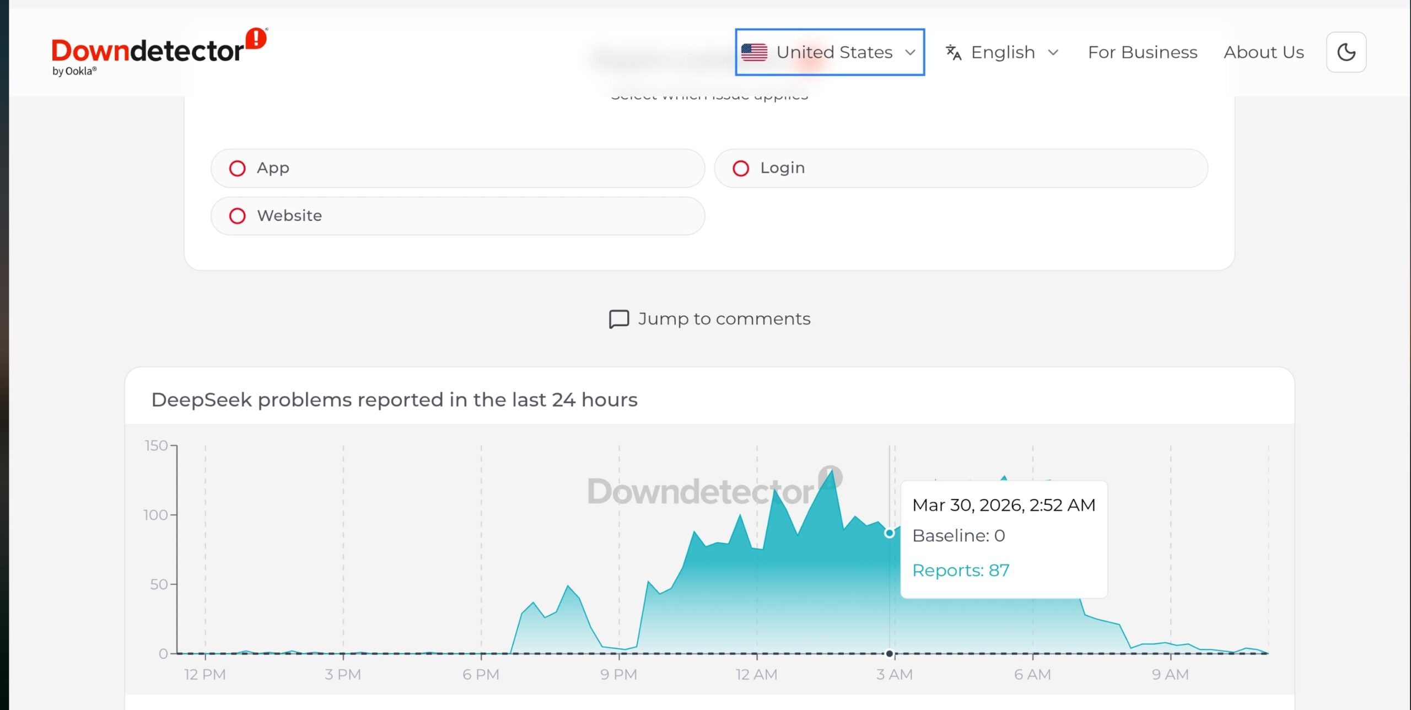Open the About Us menu item
The width and height of the screenshot is (1411, 710).
[x=1263, y=52]
